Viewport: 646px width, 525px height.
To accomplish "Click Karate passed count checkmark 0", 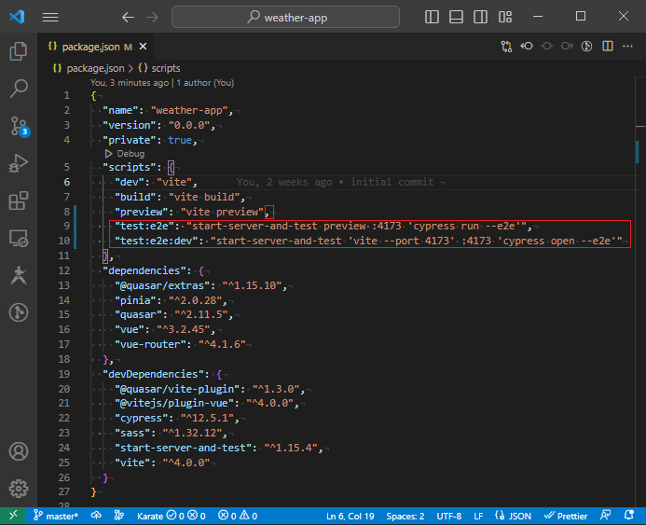I will pos(175,516).
